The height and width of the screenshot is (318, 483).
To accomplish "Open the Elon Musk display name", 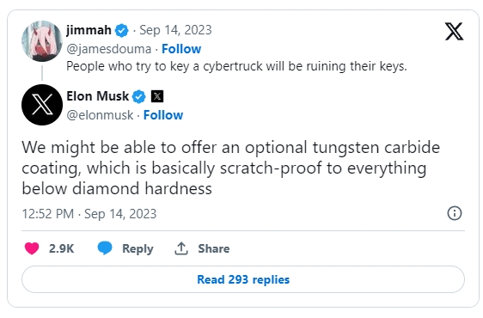I will 98,96.
